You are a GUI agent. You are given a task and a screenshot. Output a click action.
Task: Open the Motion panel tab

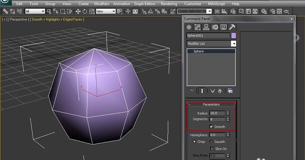pyautogui.click(x=215, y=27)
